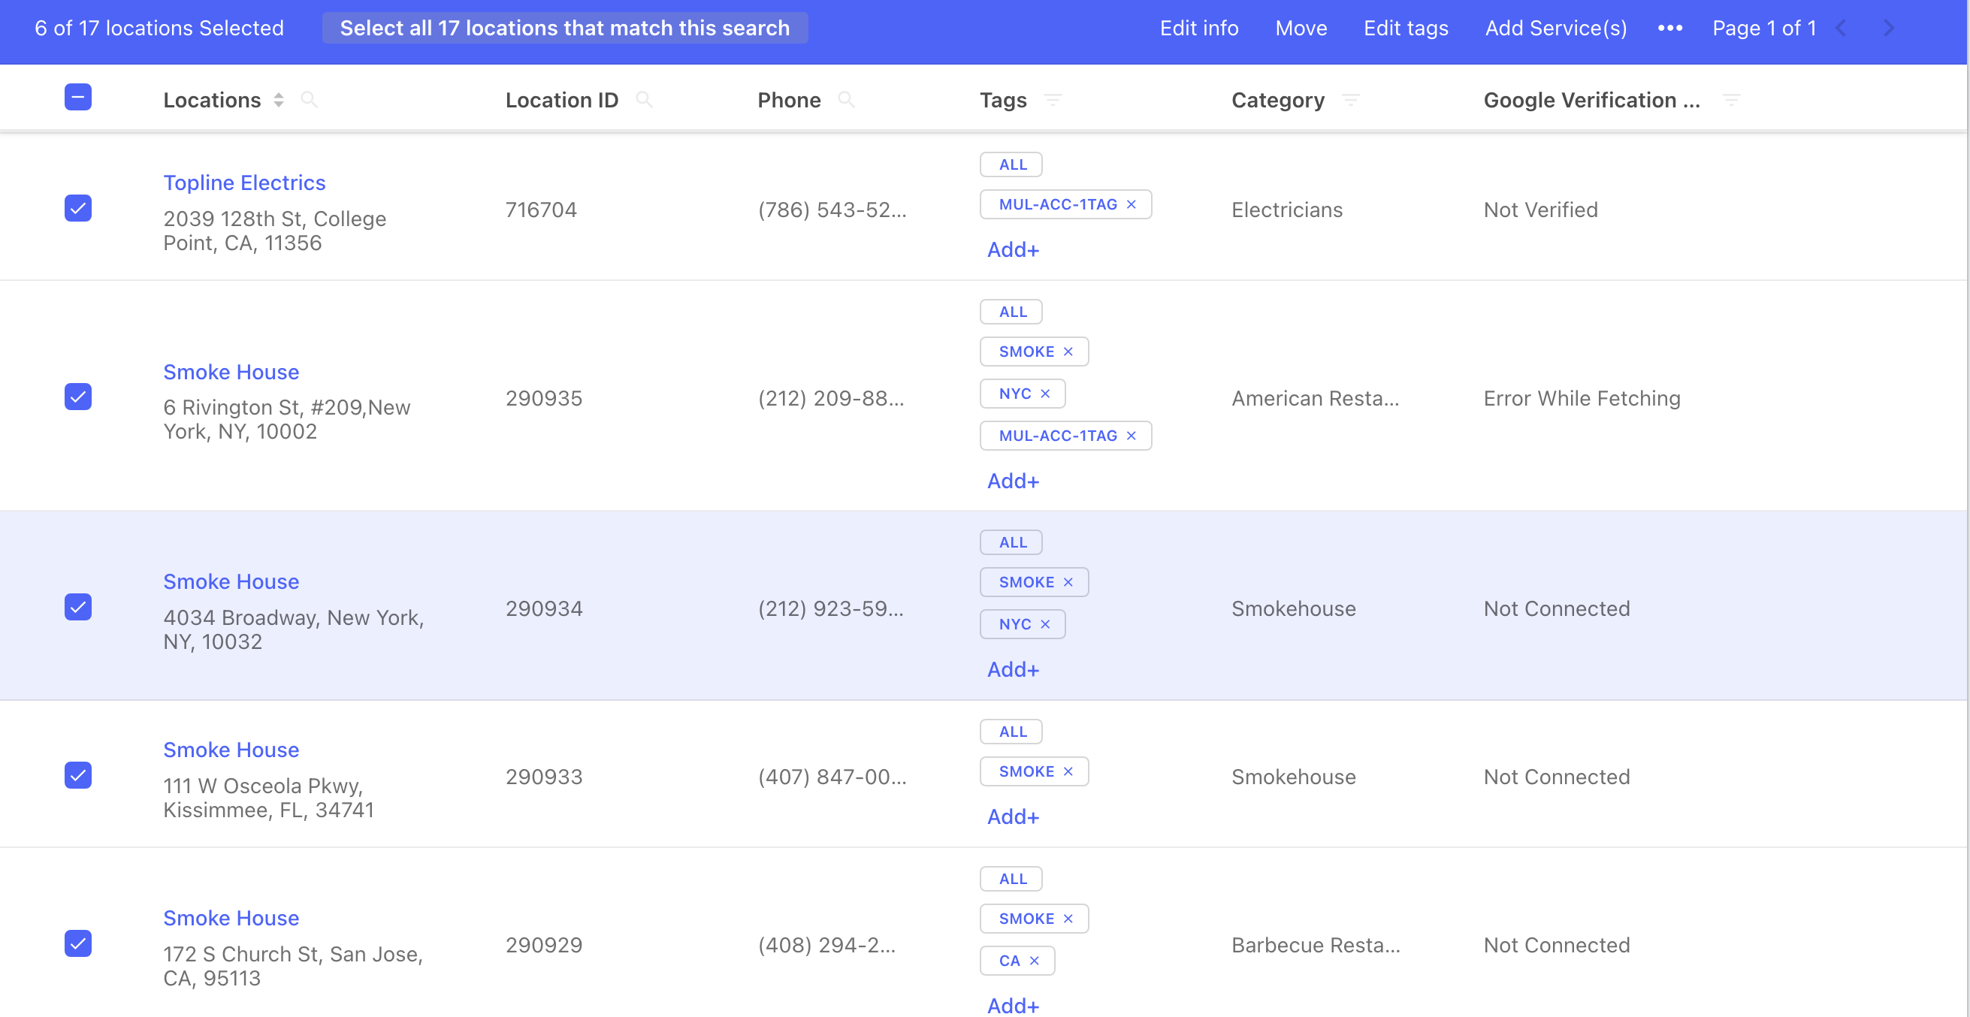The width and height of the screenshot is (1970, 1017).
Task: Click Location ID 716704
Action: [x=541, y=210]
